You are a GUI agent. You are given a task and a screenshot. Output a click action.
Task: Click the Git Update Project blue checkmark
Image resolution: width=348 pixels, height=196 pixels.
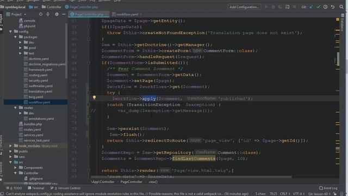pyautogui.click(x=311, y=7)
